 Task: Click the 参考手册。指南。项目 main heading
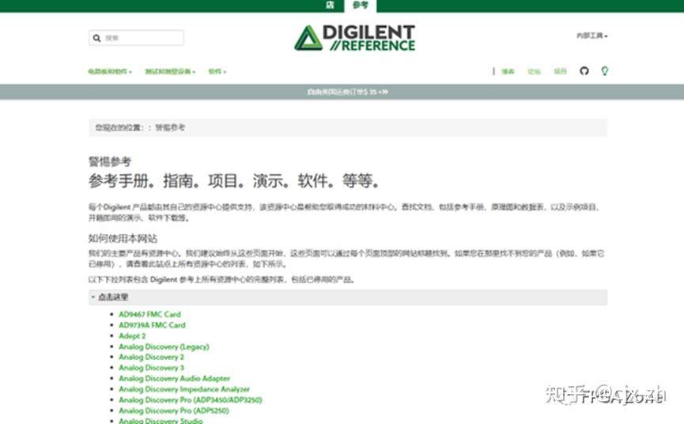[x=234, y=180]
